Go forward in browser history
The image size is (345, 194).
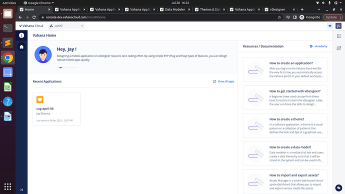(x=27, y=17)
